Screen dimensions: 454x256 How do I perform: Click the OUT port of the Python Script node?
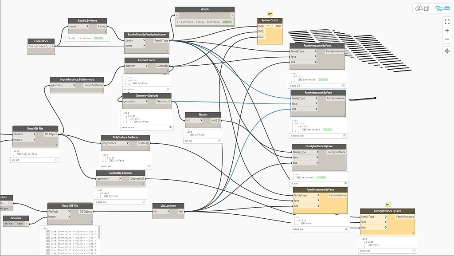pyautogui.click(x=279, y=26)
